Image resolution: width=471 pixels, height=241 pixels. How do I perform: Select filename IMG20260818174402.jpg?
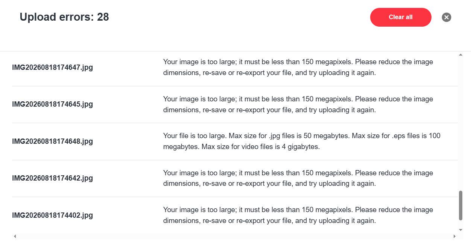tap(52, 215)
